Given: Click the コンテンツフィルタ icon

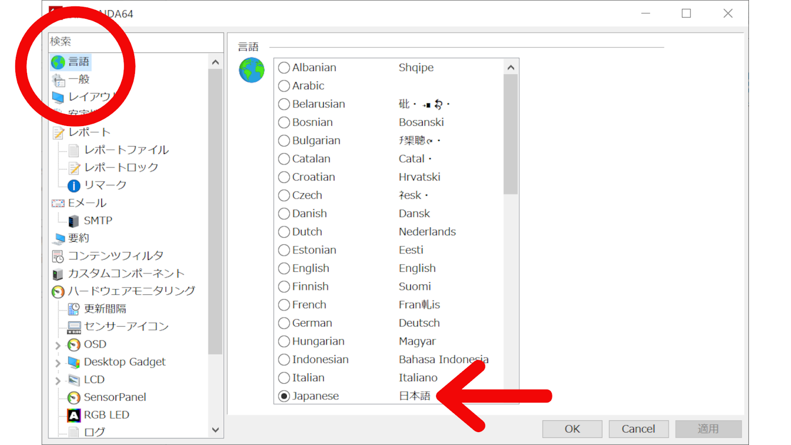Looking at the screenshot, I should click(x=58, y=257).
